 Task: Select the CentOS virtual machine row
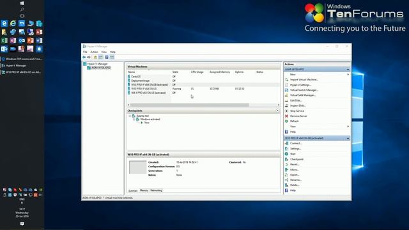pyautogui.click(x=203, y=77)
